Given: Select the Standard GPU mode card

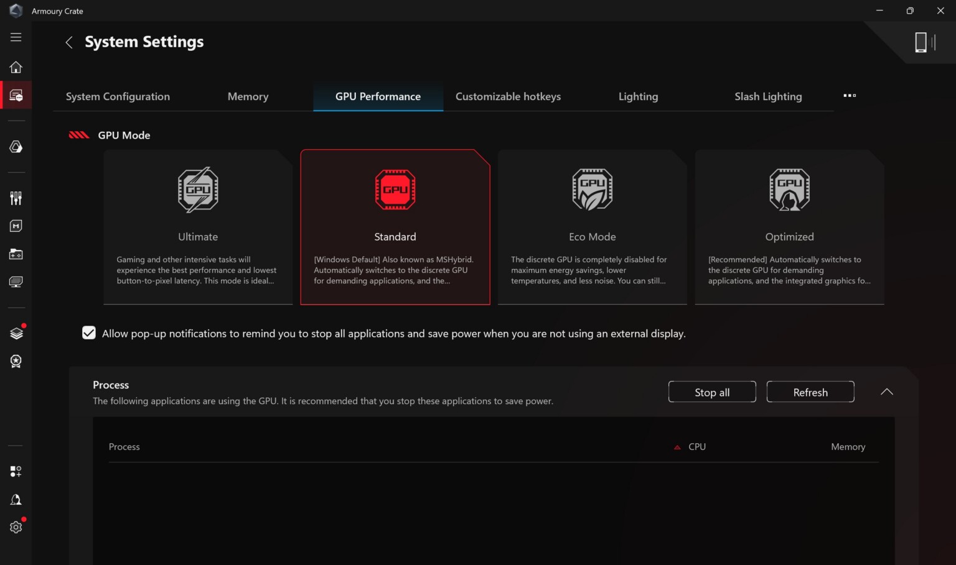Looking at the screenshot, I should tap(395, 227).
